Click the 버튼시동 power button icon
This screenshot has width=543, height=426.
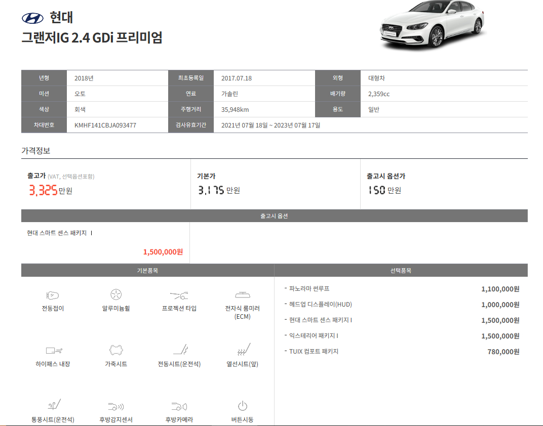[x=243, y=406]
